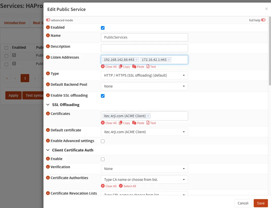The height and width of the screenshot is (208, 271).
Task: Remove the 192.168.142.66:443 listen address tag
Action: 137,60
